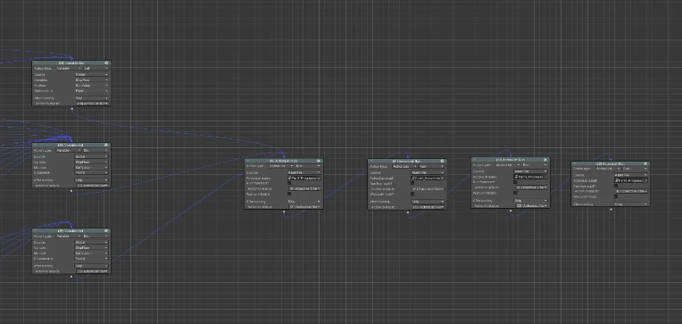Click output socket below third ActionList: Run node
This screenshot has width=682, height=324.
tap(511, 211)
